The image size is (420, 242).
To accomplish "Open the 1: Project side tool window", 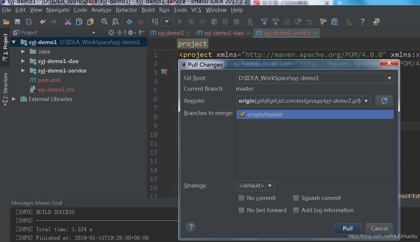I will coord(5,47).
